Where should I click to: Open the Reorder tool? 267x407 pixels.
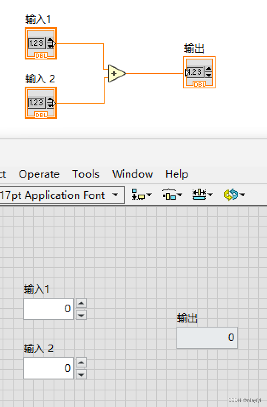(230, 195)
